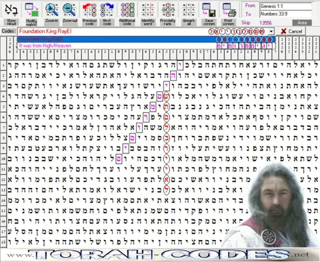Click the From field showing Genesis 1:1

point(285,6)
